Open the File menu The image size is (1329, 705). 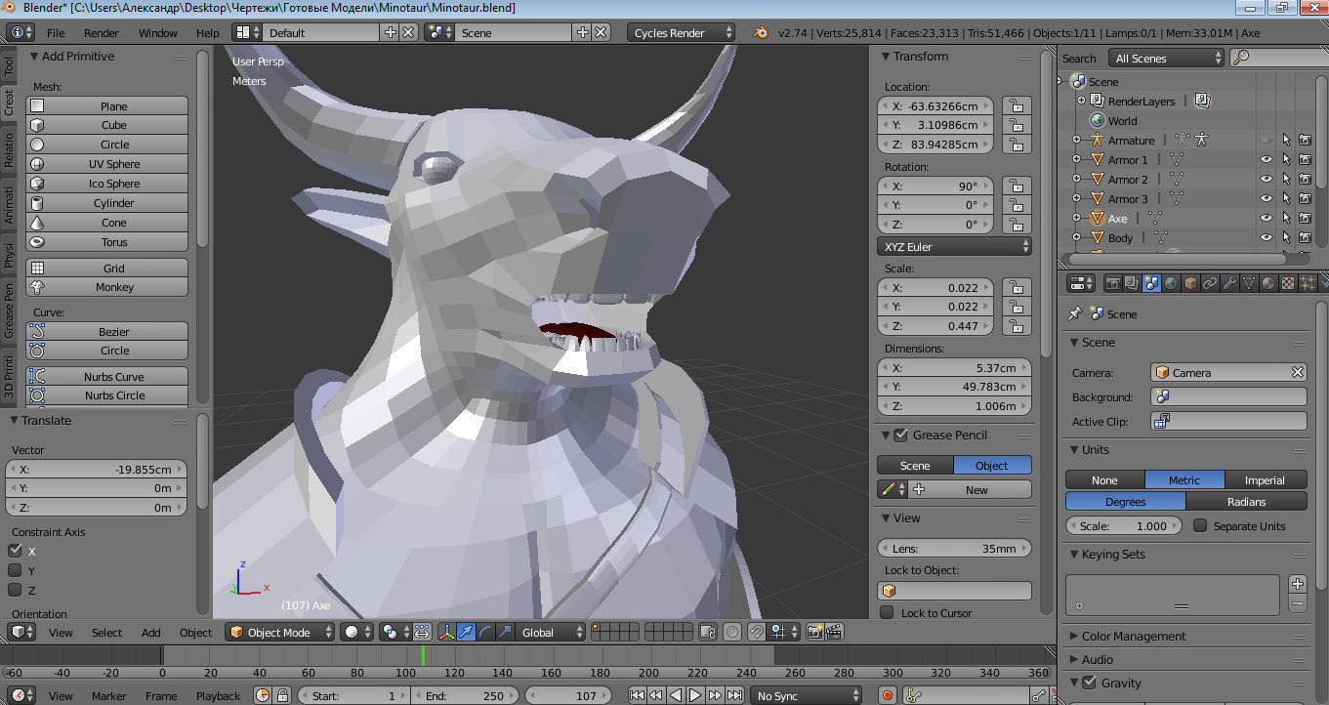coord(55,32)
